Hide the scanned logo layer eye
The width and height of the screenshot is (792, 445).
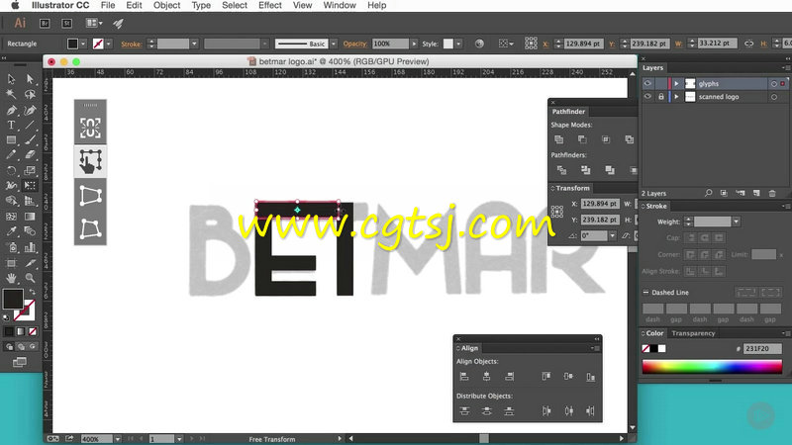(x=647, y=96)
